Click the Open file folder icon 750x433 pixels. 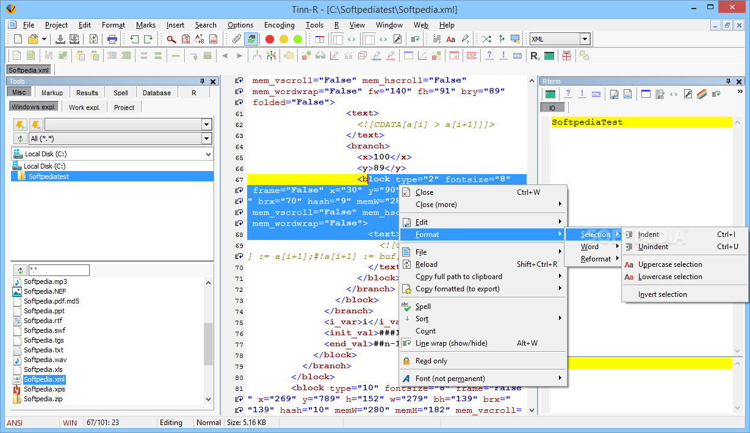point(33,39)
